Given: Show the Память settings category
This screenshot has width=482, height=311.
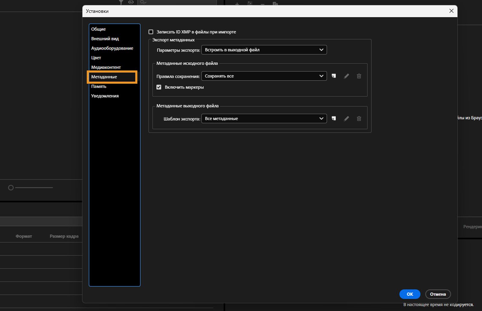Looking at the screenshot, I should [x=99, y=86].
